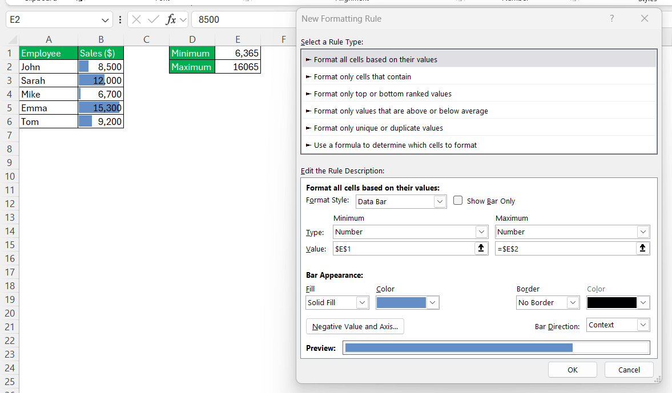Click sales value 15,300 cell
Image resolution: width=672 pixels, height=393 pixels.
pyautogui.click(x=100, y=108)
